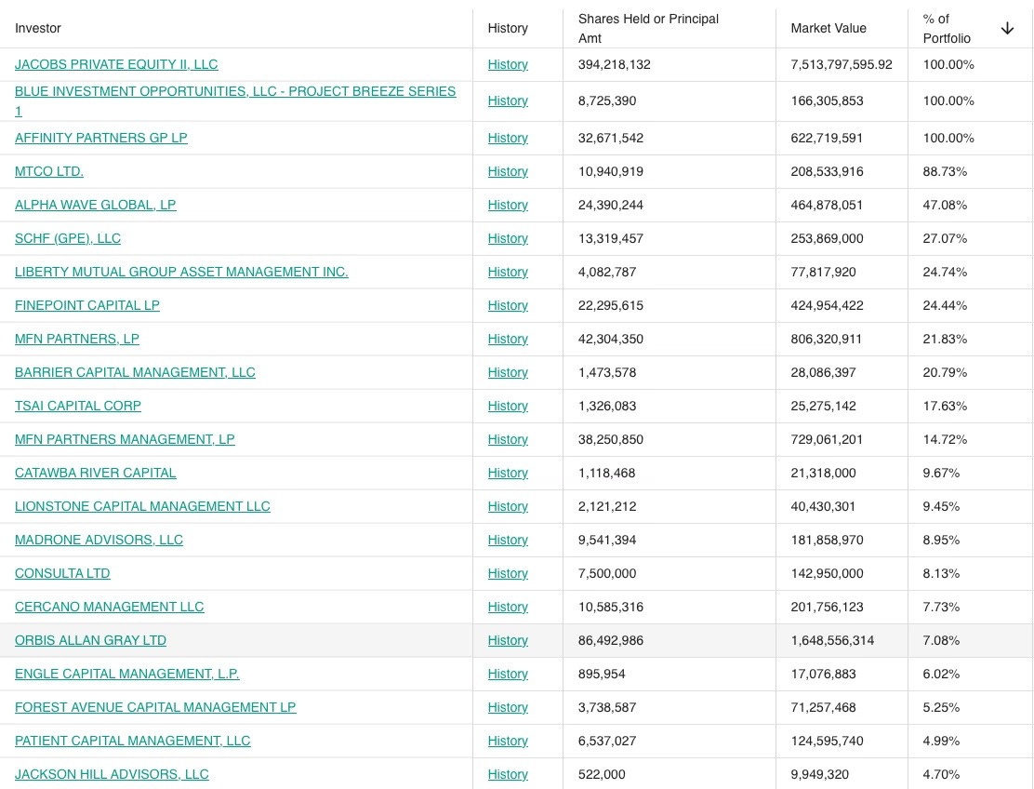Image resolution: width=1034 pixels, height=789 pixels.
Task: View History for Finepoint Capital LP
Action: (x=508, y=305)
